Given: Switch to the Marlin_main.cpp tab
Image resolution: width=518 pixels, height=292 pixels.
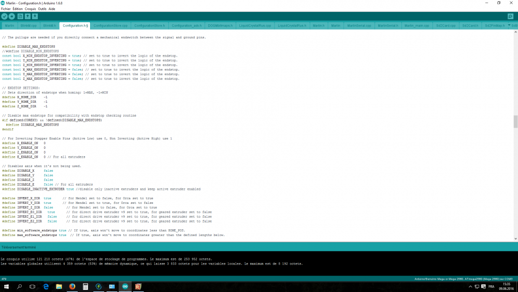Looking at the screenshot, I should coord(416,25).
